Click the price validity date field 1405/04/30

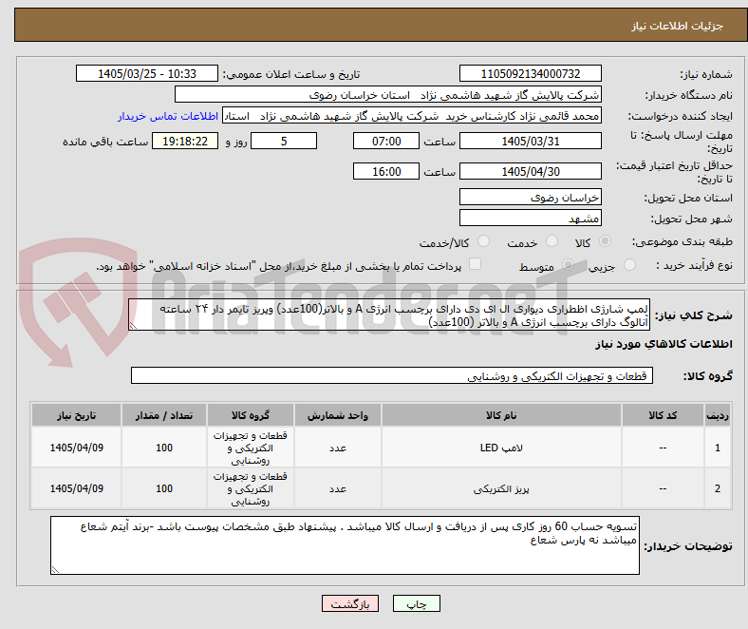click(x=530, y=171)
